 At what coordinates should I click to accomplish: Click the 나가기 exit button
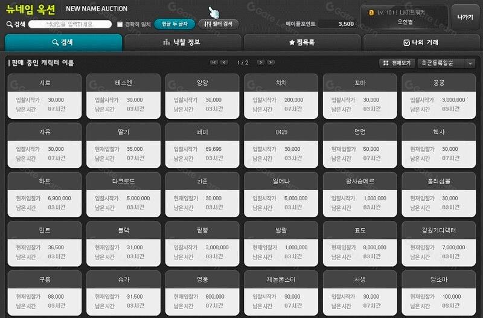pos(465,17)
